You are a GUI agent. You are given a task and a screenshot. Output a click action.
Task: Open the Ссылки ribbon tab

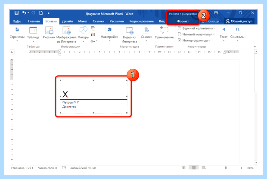[99, 21]
